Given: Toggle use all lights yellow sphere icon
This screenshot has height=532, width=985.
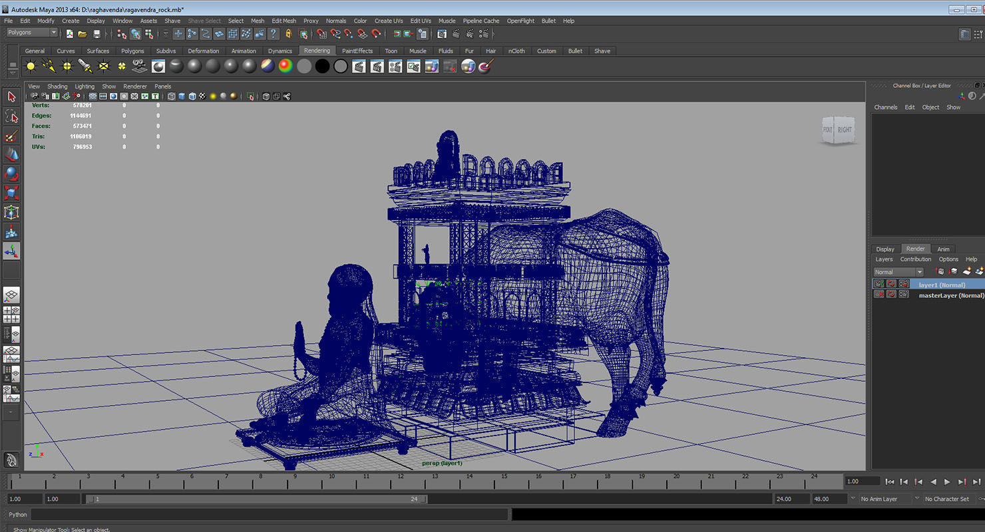Looking at the screenshot, I should (x=213, y=96).
